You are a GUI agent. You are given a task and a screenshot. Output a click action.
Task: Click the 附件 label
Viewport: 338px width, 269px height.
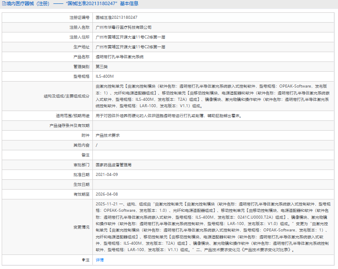tap(86, 135)
